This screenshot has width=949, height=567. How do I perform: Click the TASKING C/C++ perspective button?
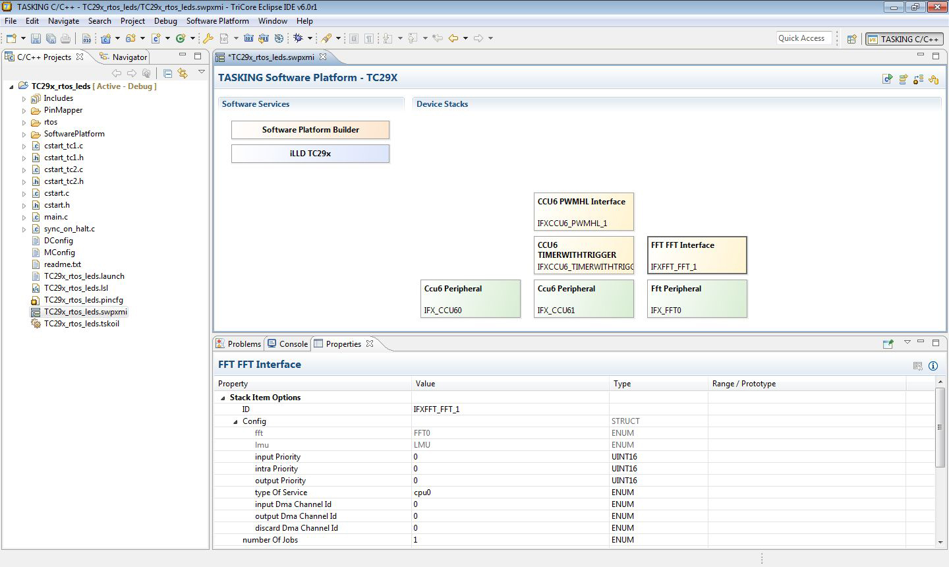(904, 39)
